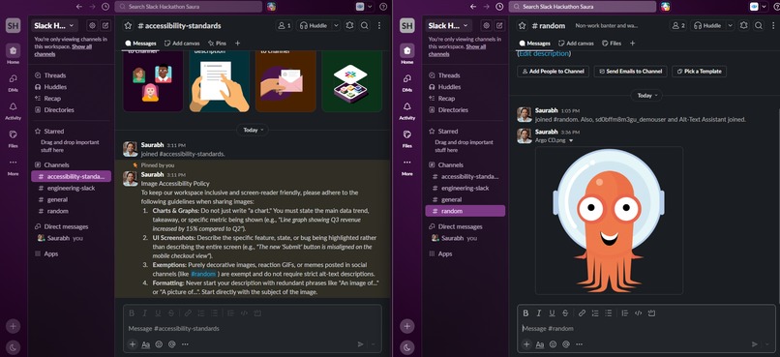Screen dimensions: 780x357
Task: Open the Argo CD octopus image thumbnail
Action: pos(609,221)
